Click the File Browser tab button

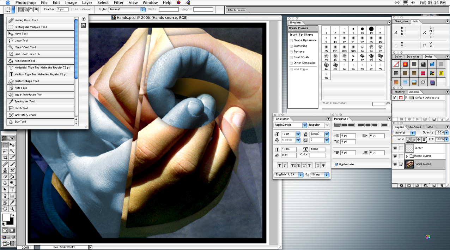[x=236, y=10]
